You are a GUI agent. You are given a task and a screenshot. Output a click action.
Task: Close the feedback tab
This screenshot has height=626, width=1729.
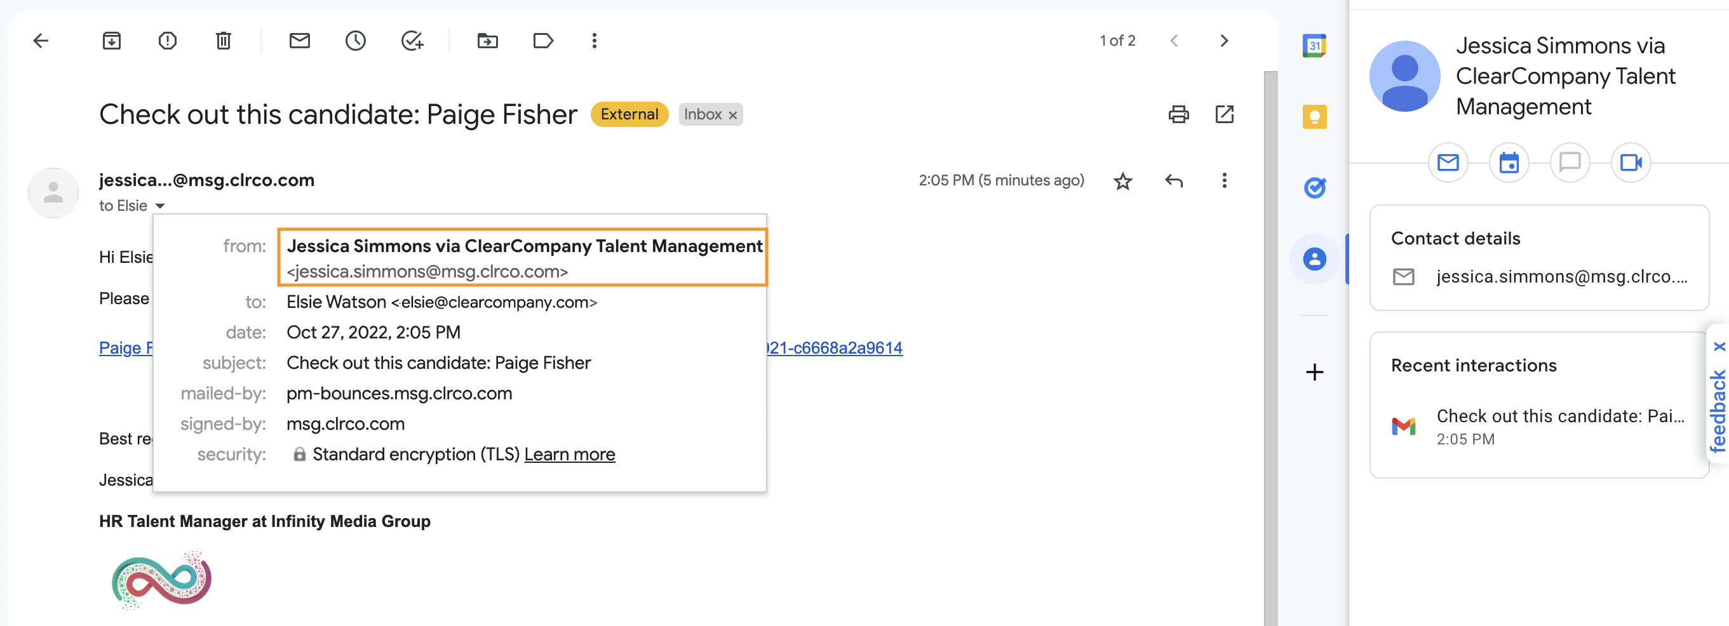tap(1719, 346)
